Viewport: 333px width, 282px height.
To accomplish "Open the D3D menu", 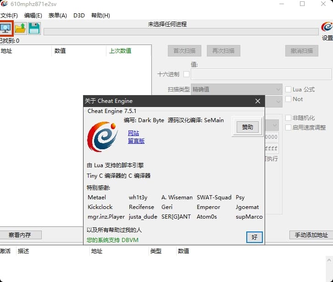I will click(x=79, y=16).
